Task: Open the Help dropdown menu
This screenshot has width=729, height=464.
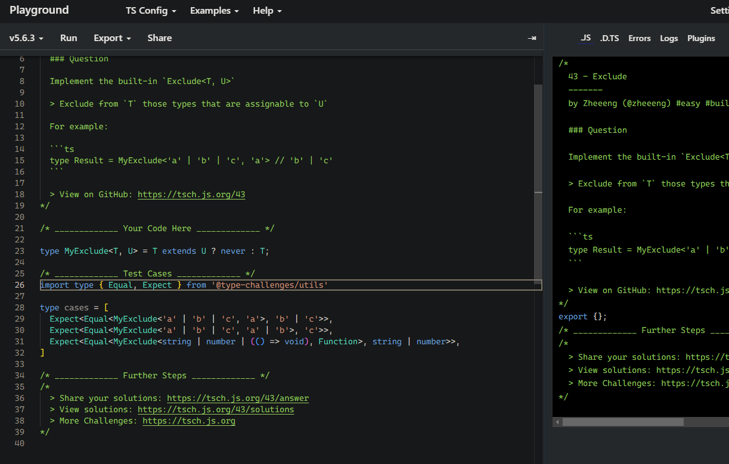Action: click(x=267, y=11)
